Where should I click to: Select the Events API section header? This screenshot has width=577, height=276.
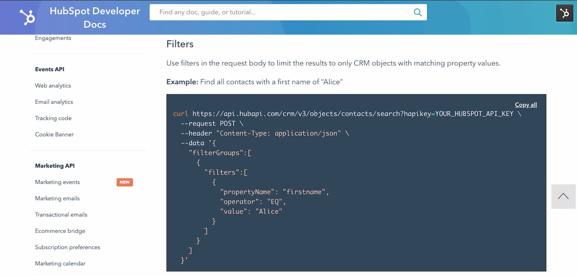(x=50, y=69)
